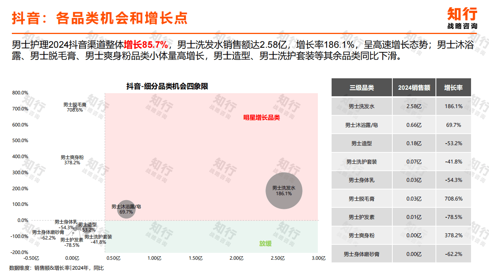
Task: Click the 增长率 column header
Action: tap(453, 87)
